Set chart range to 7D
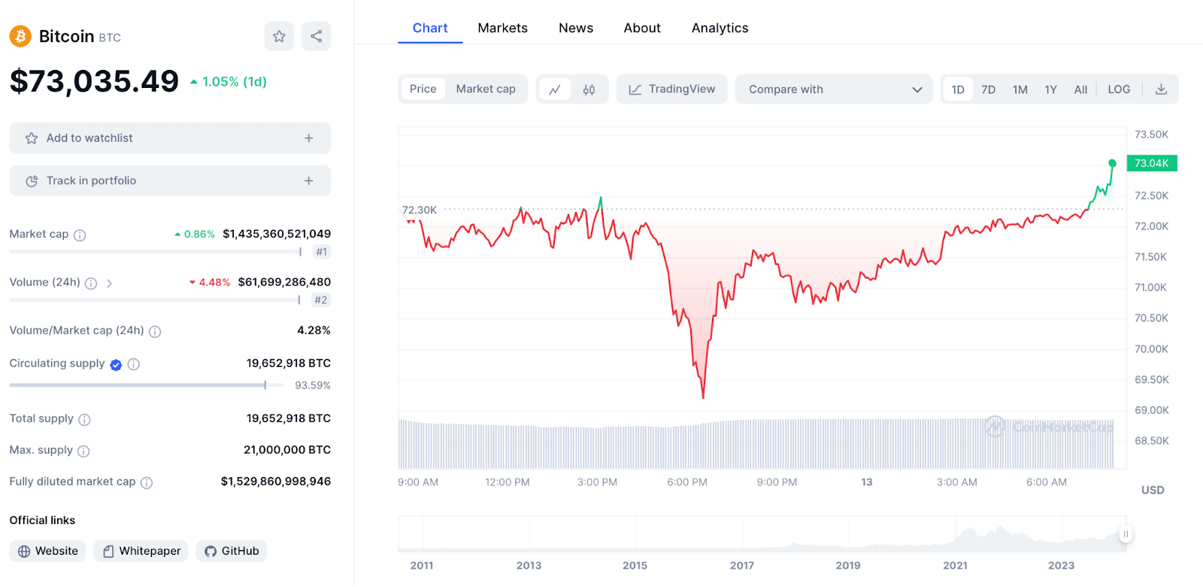 [x=989, y=89]
